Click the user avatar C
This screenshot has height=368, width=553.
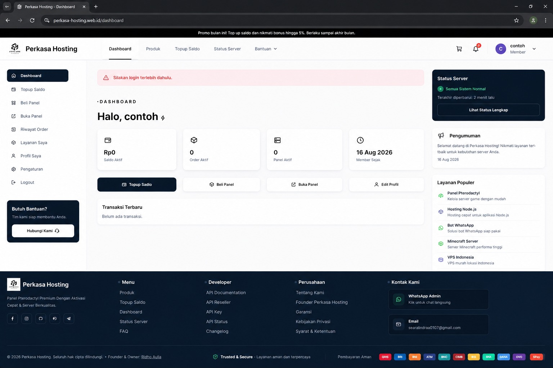500,49
